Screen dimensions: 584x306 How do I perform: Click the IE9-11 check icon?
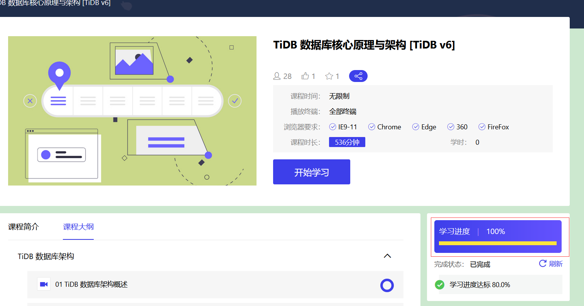pos(333,127)
